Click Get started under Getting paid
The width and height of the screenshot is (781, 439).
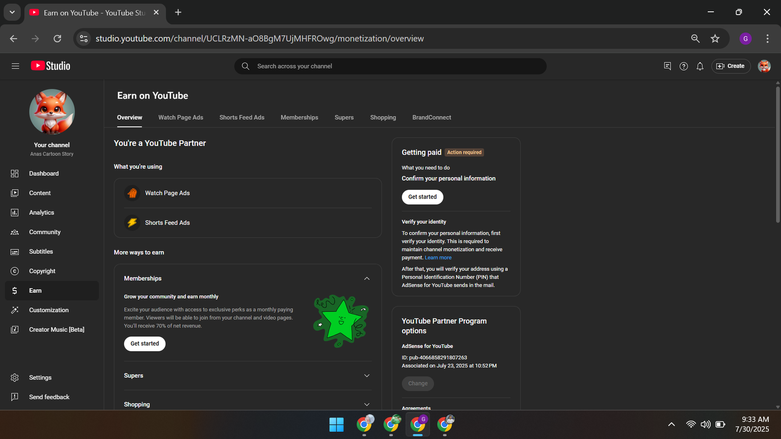[x=422, y=197]
